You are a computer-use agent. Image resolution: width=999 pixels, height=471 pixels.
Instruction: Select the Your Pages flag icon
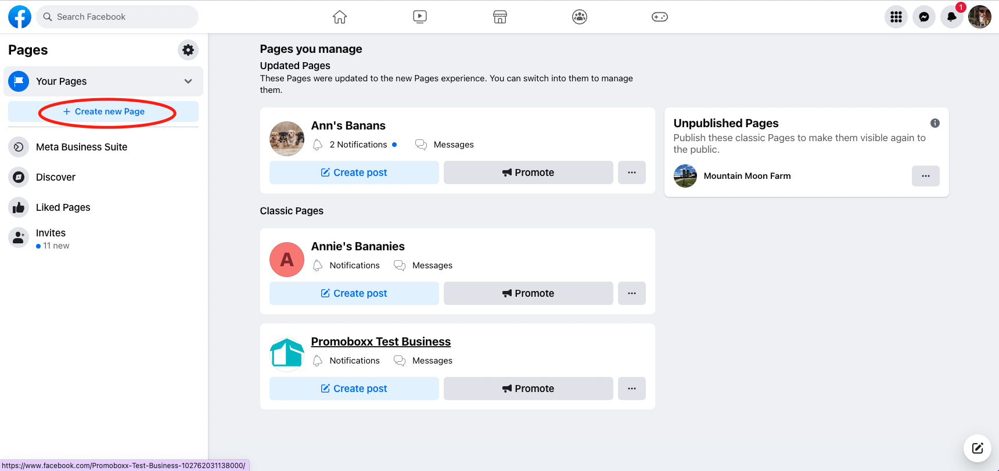pyautogui.click(x=19, y=81)
